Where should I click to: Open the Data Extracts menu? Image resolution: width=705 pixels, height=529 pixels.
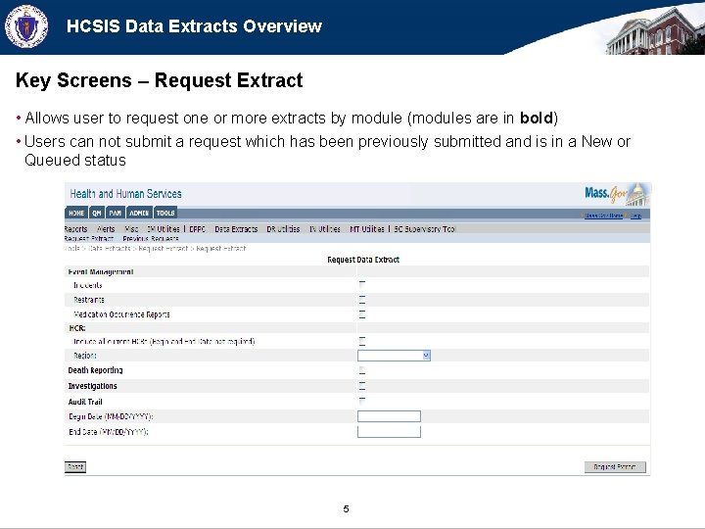click(236, 229)
